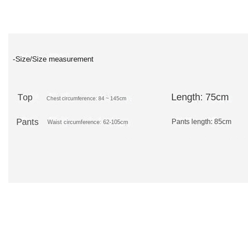
Task: Click "circumference" in the Chest row
Action: click(x=79, y=99)
